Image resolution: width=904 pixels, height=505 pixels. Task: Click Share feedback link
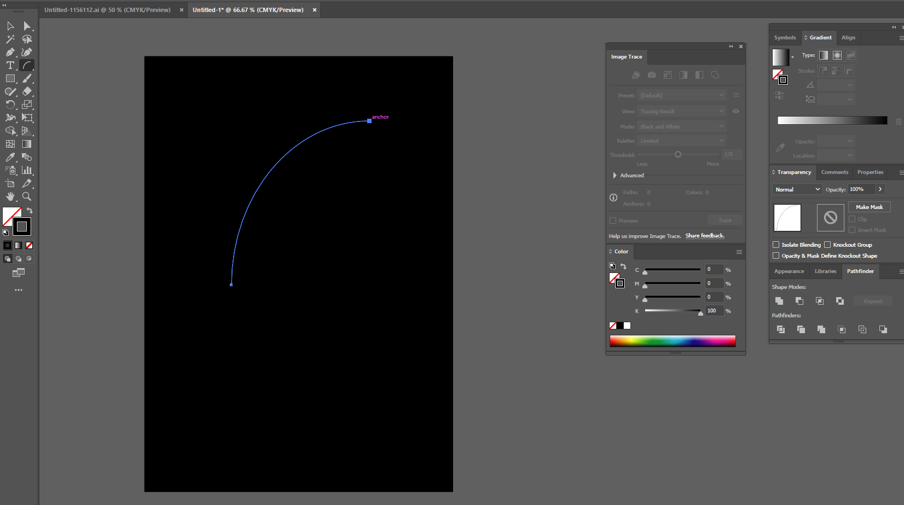pyautogui.click(x=705, y=236)
